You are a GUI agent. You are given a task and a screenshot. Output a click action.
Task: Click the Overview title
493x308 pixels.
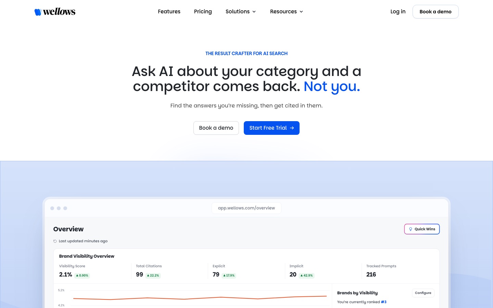tap(68, 229)
